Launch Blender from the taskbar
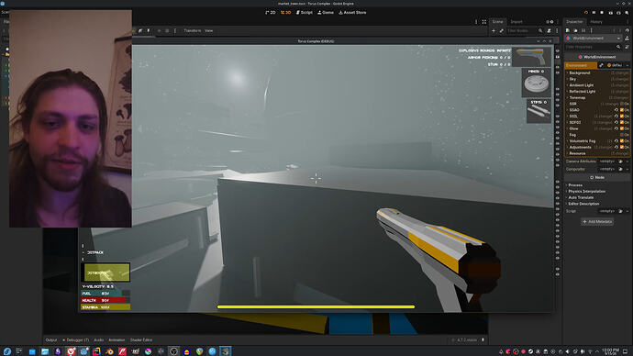This screenshot has width=633, height=356. click(109, 351)
